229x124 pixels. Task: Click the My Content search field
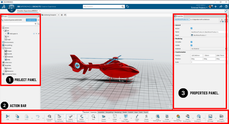(102, 7)
